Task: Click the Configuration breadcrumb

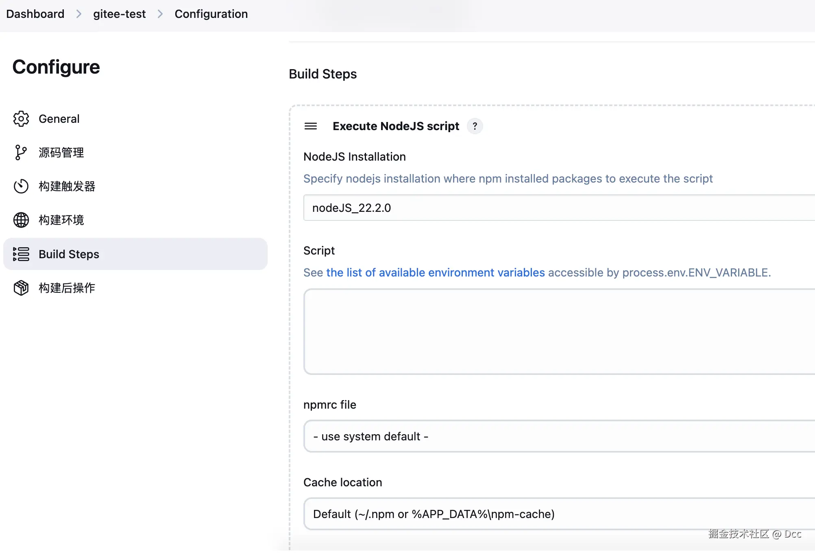Action: [x=211, y=14]
